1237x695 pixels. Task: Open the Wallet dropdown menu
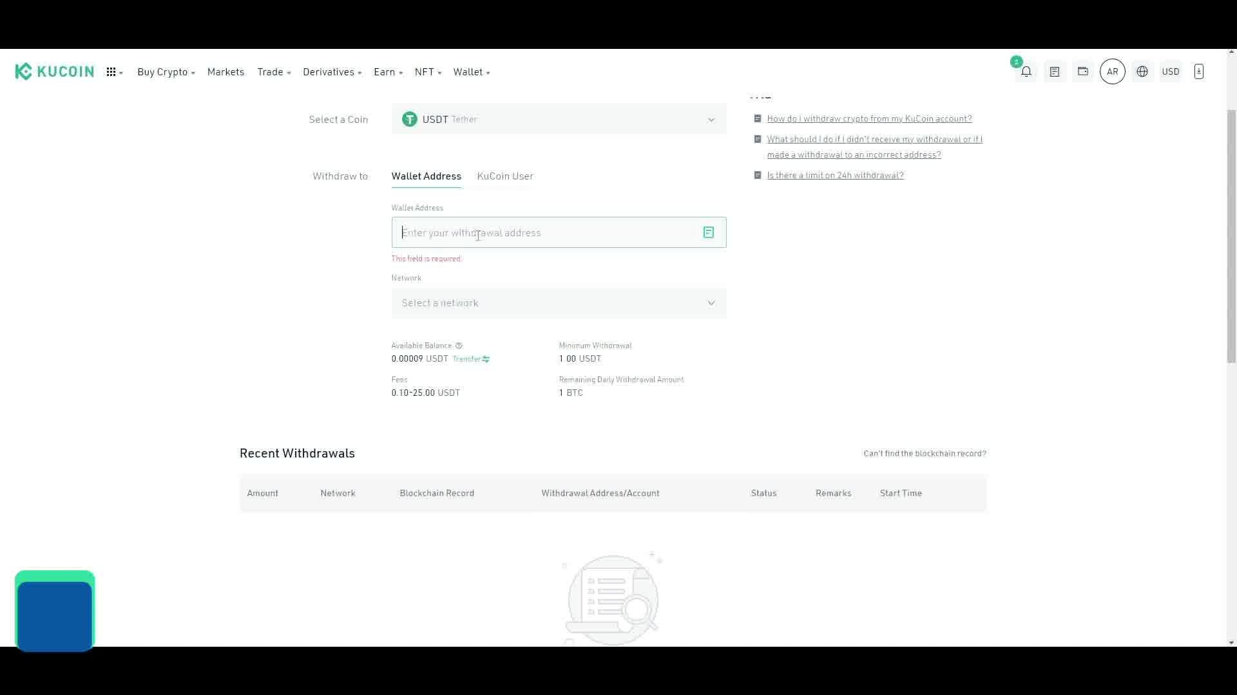(x=472, y=72)
